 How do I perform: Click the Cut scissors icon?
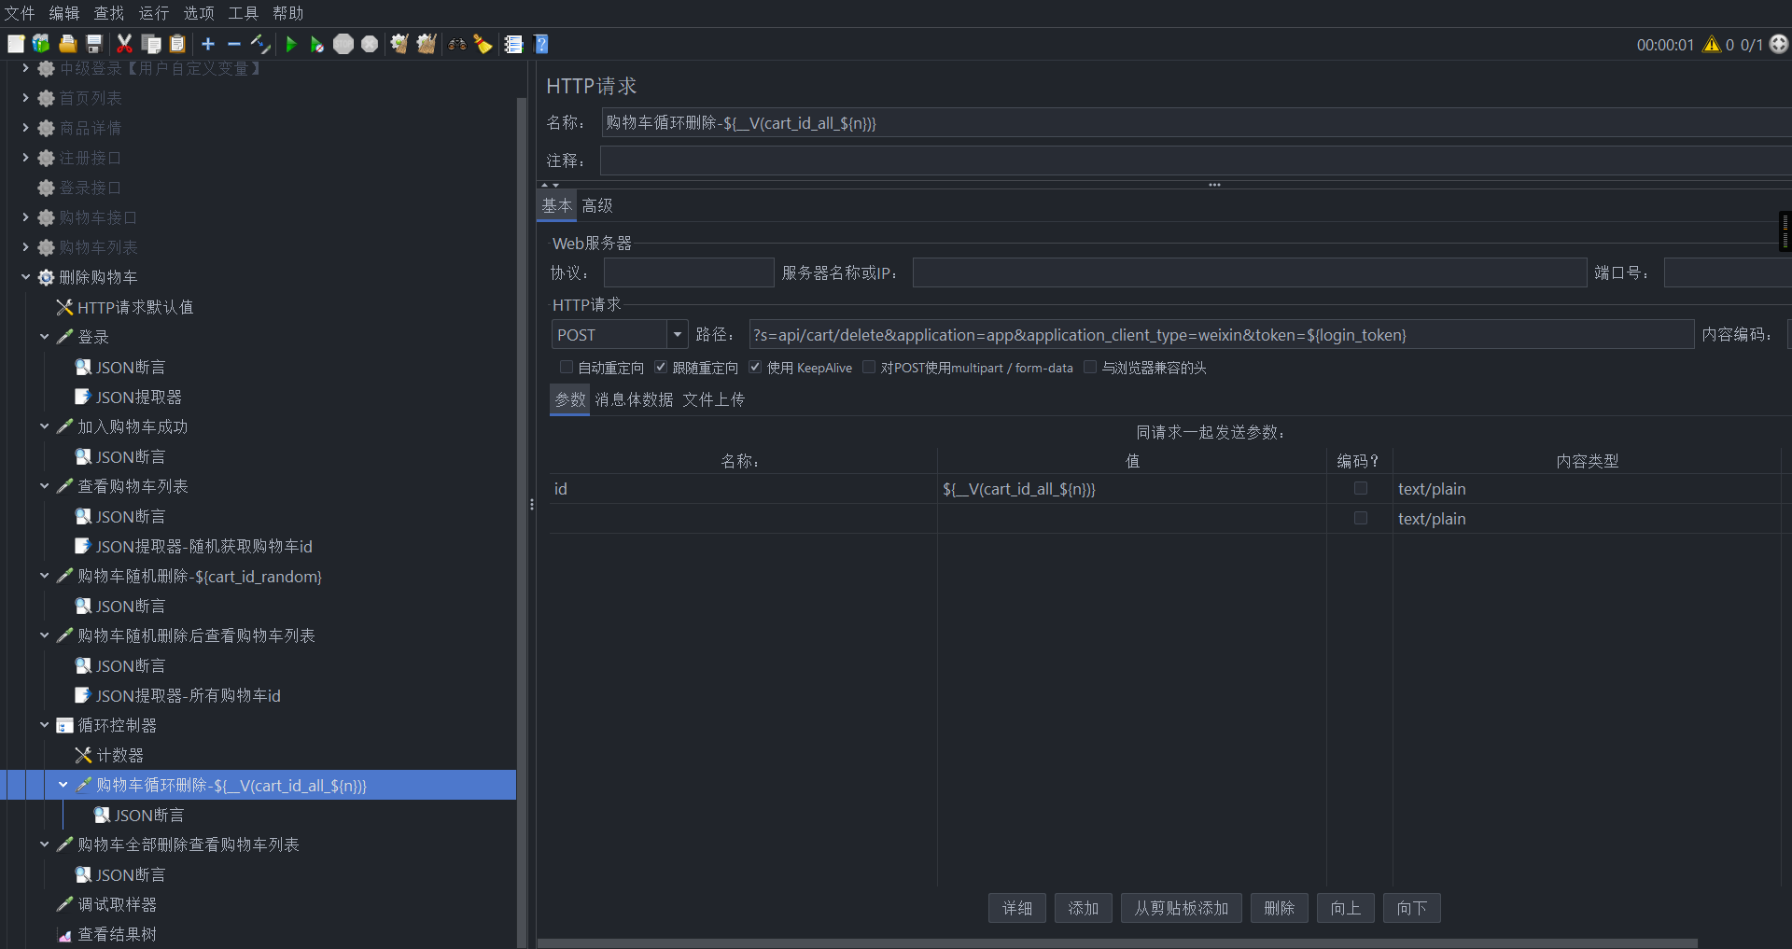click(124, 44)
